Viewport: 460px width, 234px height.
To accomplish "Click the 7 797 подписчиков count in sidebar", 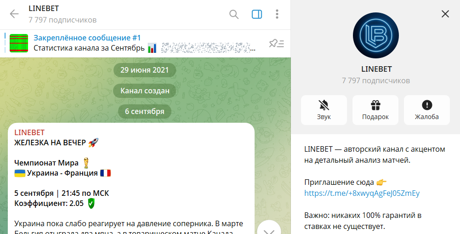I will pyautogui.click(x=376, y=81).
